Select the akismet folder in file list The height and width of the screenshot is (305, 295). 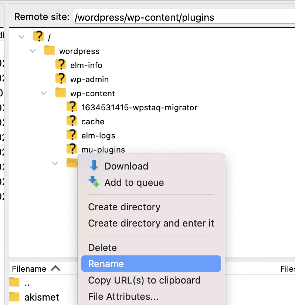pos(41,296)
